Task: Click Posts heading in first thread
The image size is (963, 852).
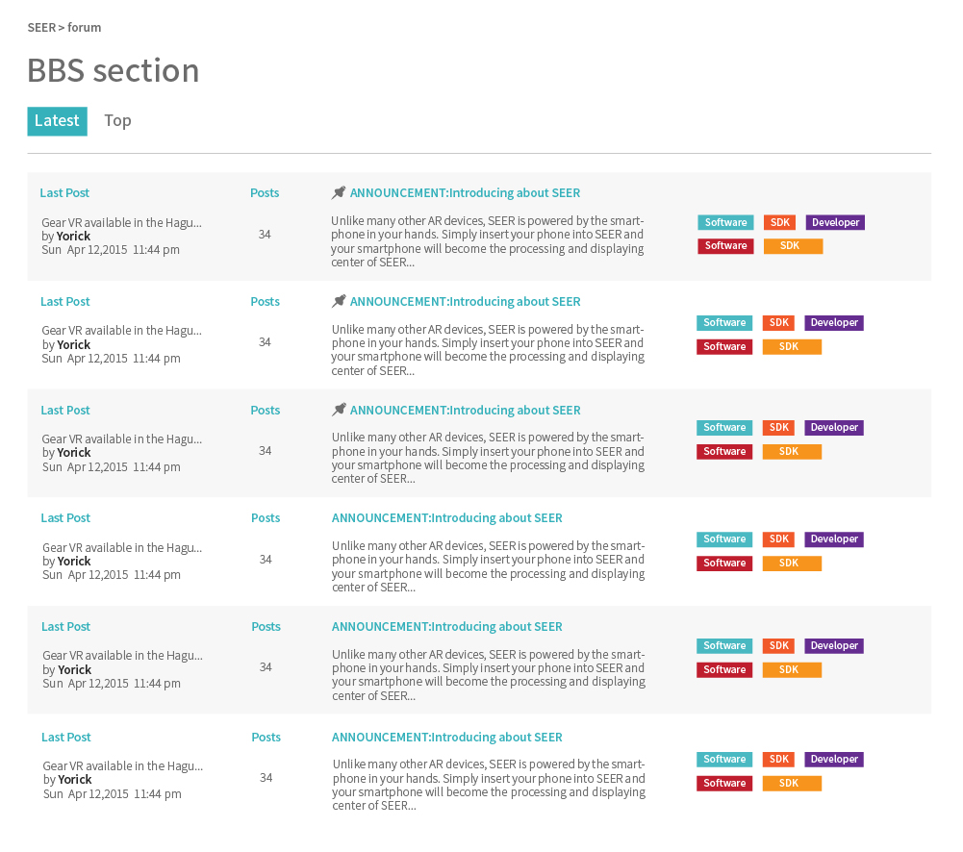Action: click(x=265, y=192)
